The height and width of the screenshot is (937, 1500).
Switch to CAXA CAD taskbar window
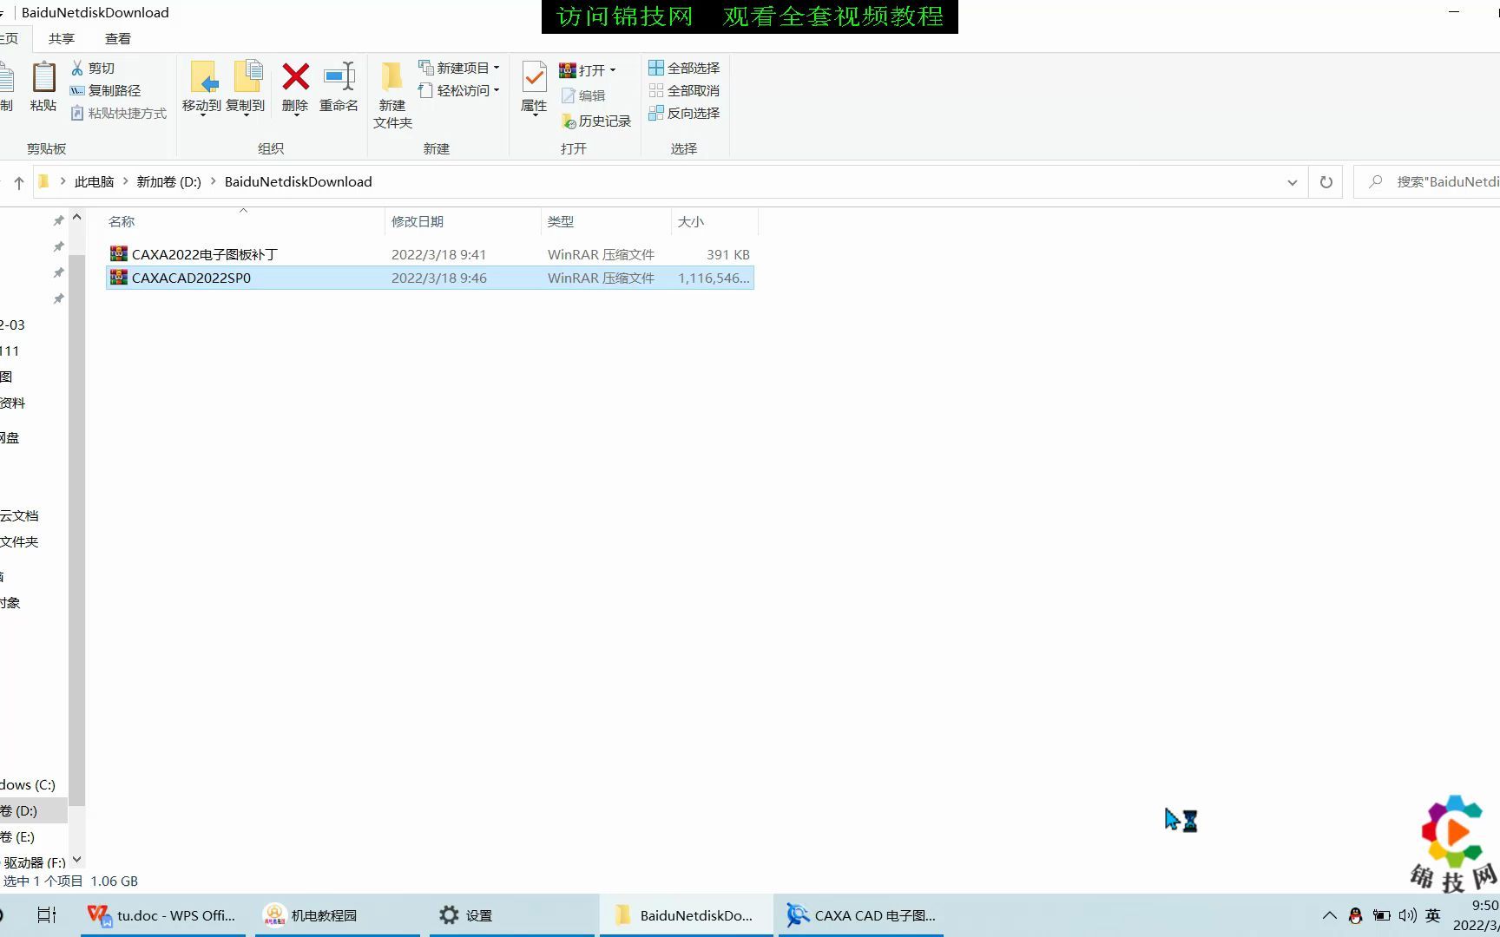click(x=861, y=915)
